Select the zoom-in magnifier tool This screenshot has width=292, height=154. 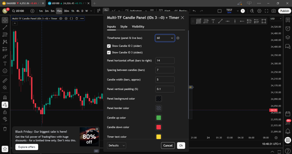click(5, 88)
